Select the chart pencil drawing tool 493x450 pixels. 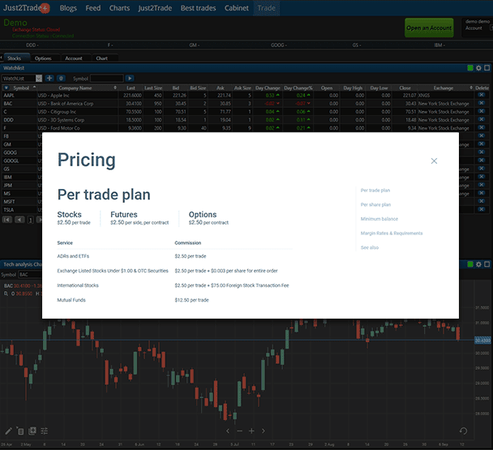click(8, 431)
